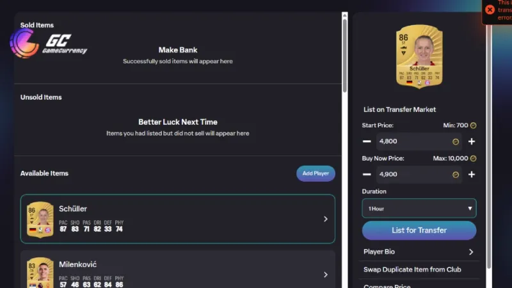
Task: Click the list scrollbar thumb
Action: (344, 56)
